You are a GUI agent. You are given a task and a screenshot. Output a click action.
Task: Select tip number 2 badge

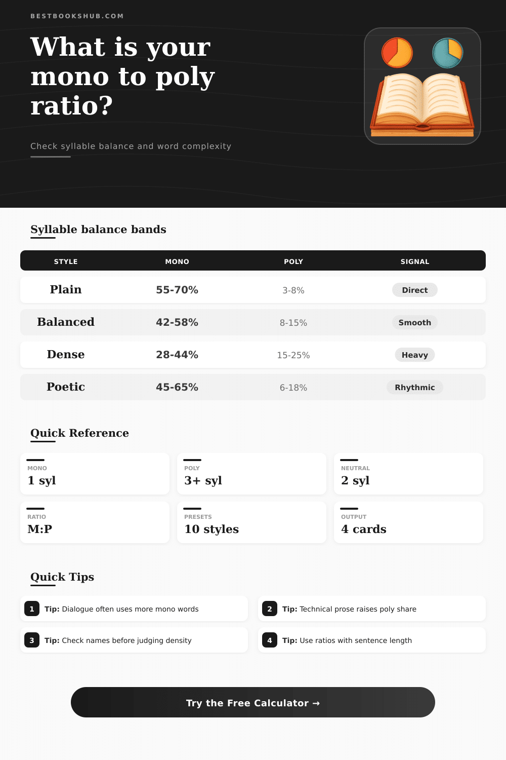[270, 609]
